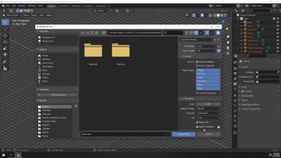
Task: Toggle Apply Unit checkbox
Action: 197,122
